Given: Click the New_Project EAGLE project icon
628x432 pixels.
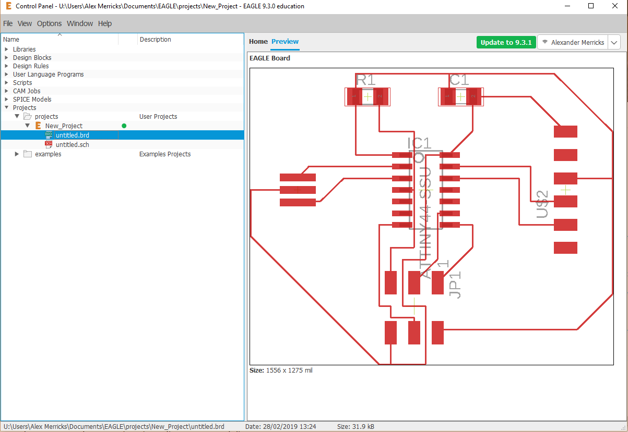Looking at the screenshot, I should [38, 126].
